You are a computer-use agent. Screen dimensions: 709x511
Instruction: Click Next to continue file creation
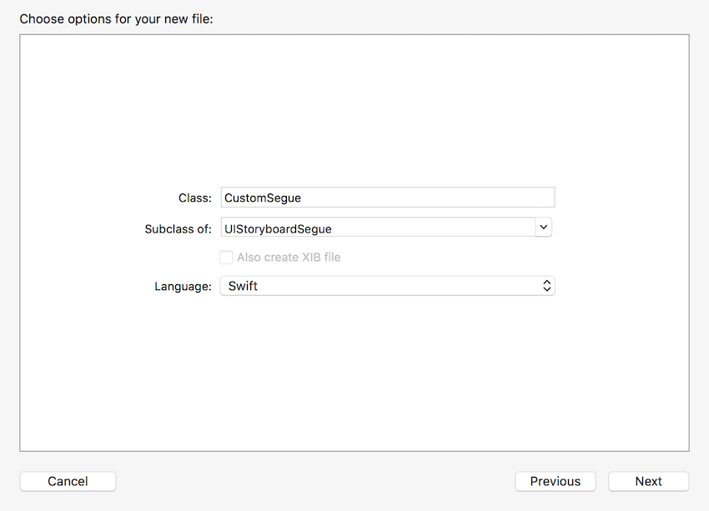648,481
